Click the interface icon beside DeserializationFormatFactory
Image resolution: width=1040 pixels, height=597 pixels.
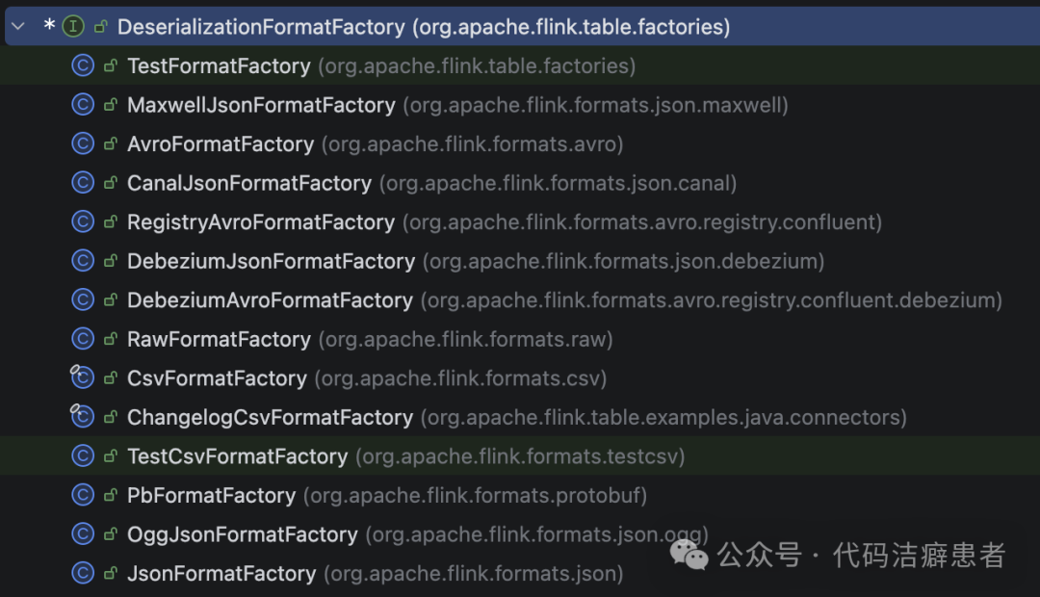(x=71, y=26)
